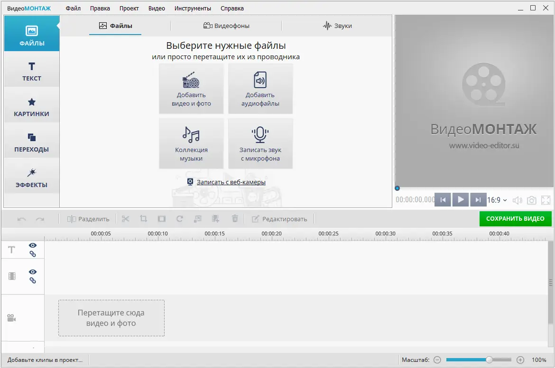Decrease timeline scale with minus button
Viewport: 555px width, 368px height.
[x=437, y=360]
